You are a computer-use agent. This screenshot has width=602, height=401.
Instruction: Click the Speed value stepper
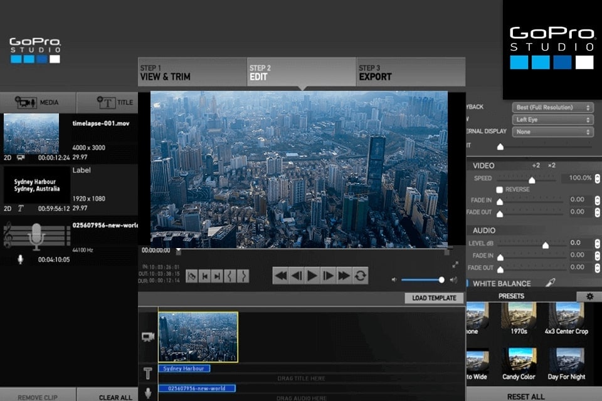[x=598, y=178]
